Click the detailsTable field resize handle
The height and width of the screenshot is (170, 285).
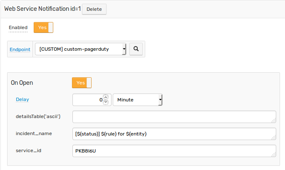(273, 120)
